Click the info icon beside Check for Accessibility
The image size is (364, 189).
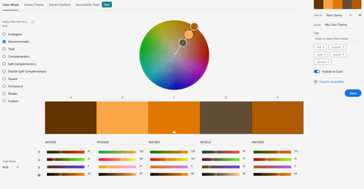point(316,82)
